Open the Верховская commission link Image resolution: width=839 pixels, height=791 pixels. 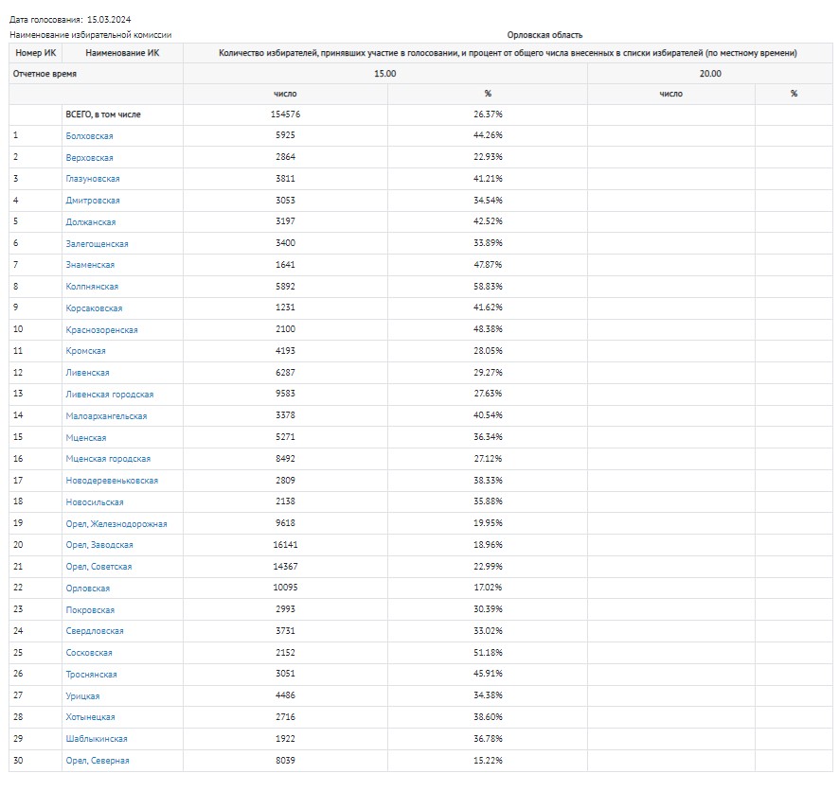point(90,158)
